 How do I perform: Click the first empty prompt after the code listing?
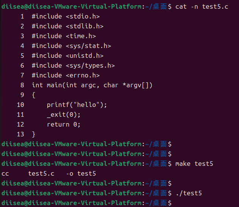click(x=87, y=144)
